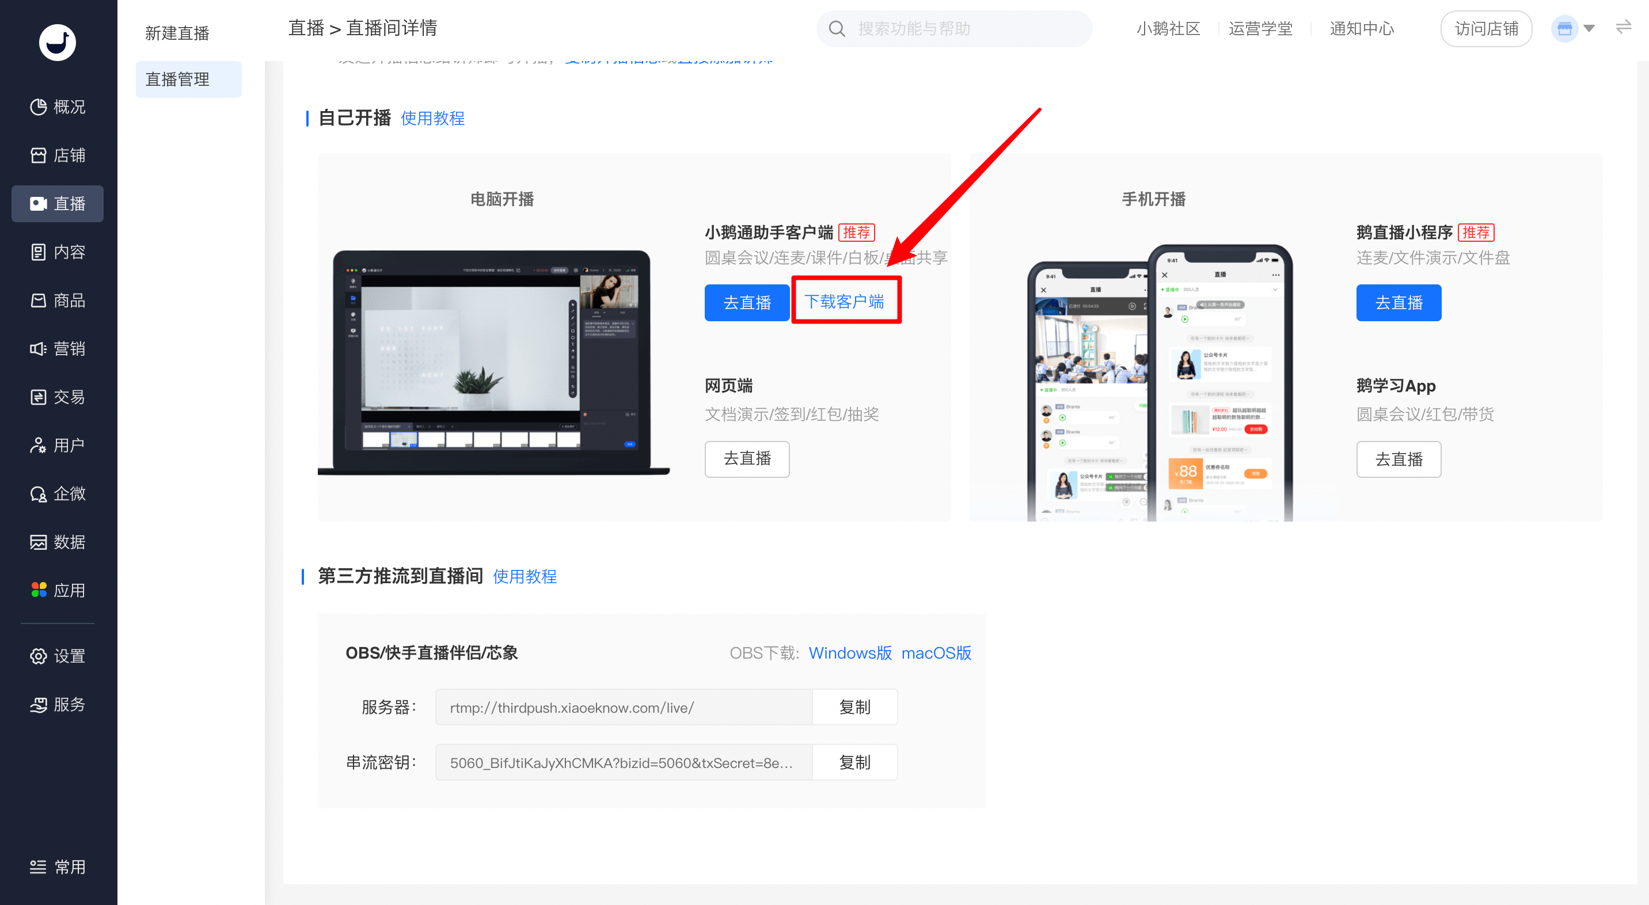Open macOS版 OBS download link
Screen dimensions: 1649x905
pyautogui.click(x=936, y=653)
